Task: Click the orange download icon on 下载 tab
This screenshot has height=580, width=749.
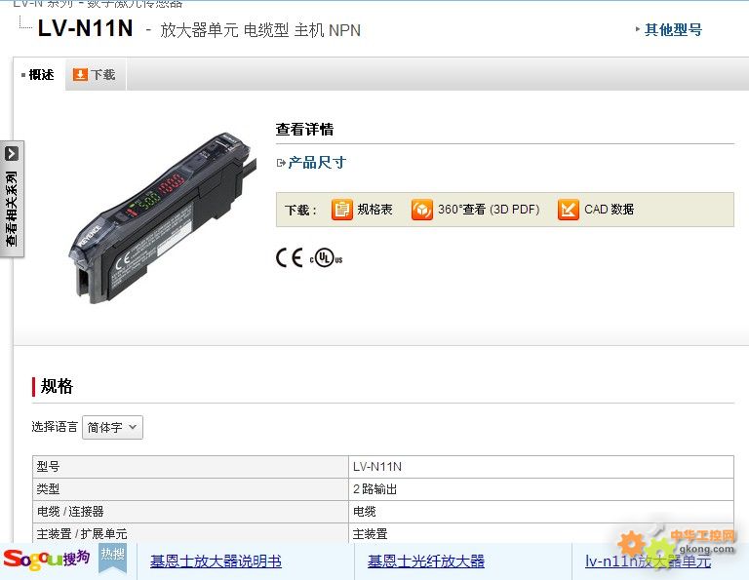Action: [80, 74]
